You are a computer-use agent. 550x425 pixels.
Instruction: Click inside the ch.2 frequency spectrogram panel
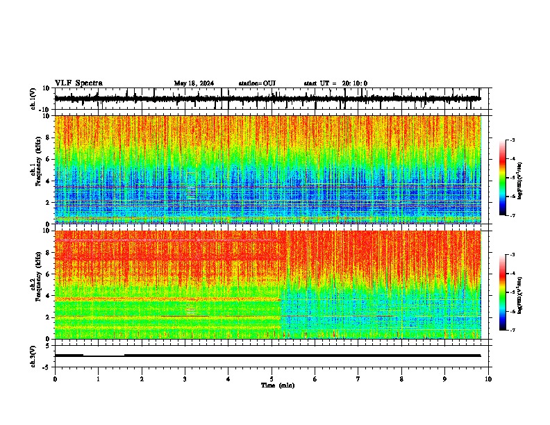click(x=271, y=285)
